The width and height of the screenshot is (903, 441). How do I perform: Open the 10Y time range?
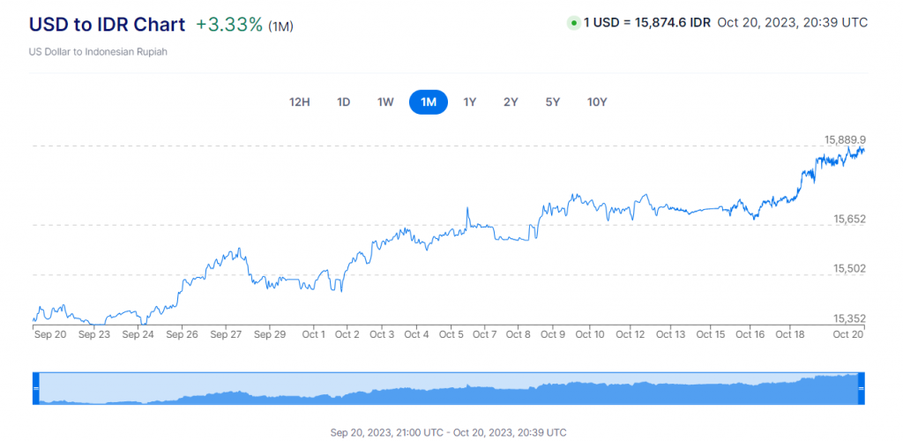tap(597, 102)
